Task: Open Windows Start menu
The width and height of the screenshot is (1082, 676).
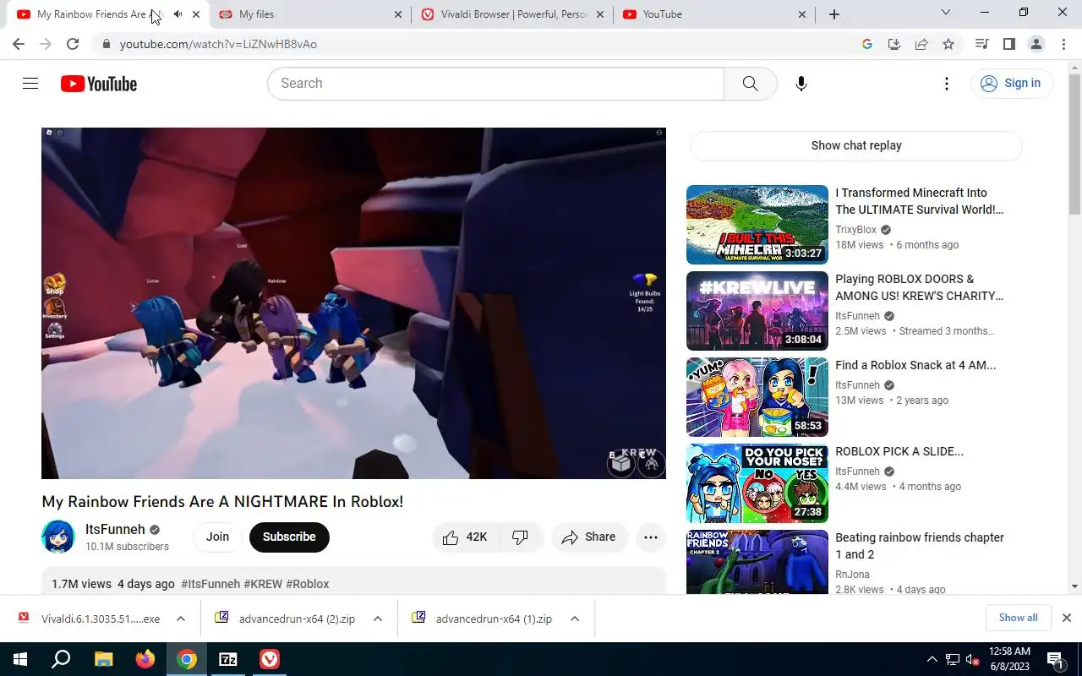Action: (x=19, y=659)
